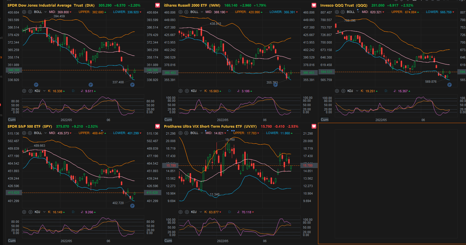The width and height of the screenshot is (466, 245).
Task: Toggle favorite heart on IWM chart
Action: coord(314,5)
